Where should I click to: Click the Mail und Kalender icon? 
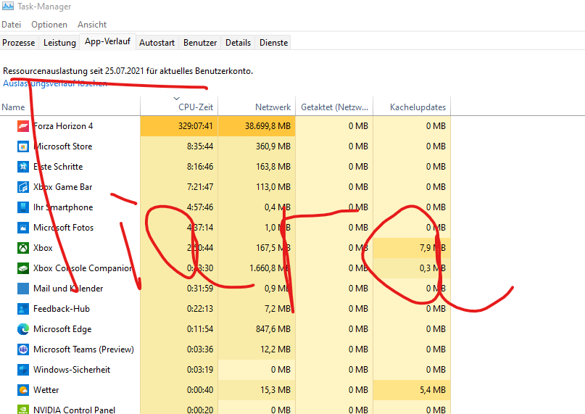tap(23, 288)
